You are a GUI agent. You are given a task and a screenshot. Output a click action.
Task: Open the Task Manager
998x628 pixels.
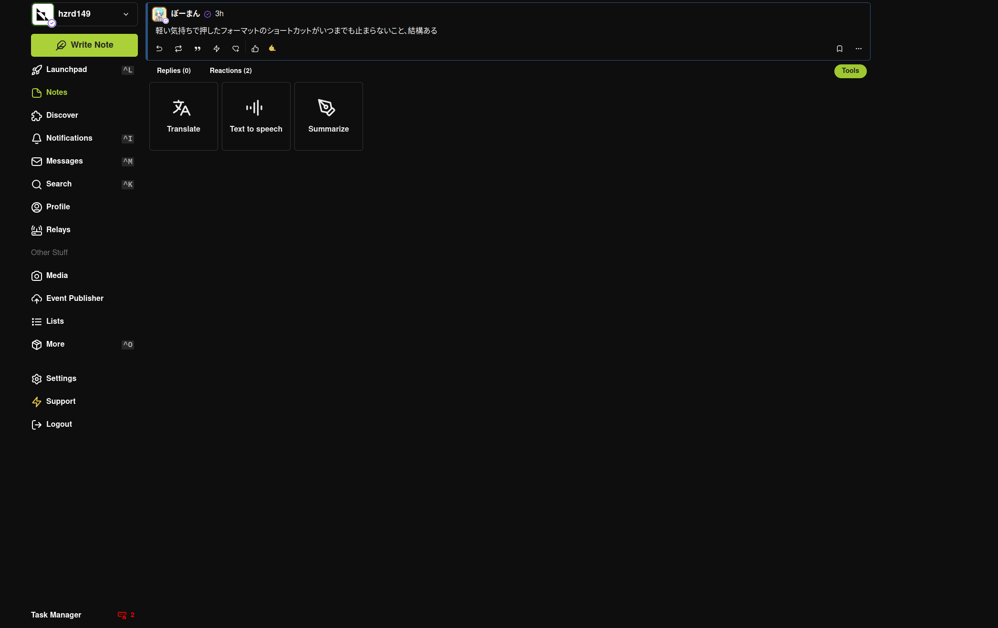pyautogui.click(x=56, y=615)
